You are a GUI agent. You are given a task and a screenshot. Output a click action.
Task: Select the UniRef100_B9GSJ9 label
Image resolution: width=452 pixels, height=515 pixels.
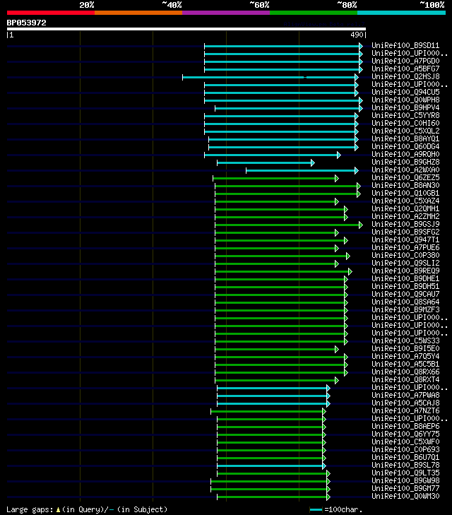(x=405, y=225)
